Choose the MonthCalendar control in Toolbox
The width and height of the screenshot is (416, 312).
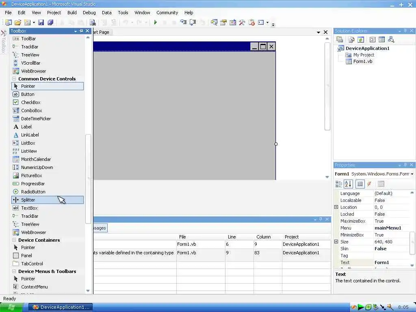[48, 159]
